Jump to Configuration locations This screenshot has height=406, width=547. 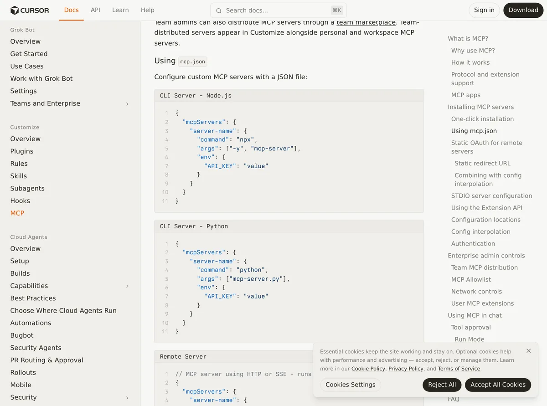486,220
